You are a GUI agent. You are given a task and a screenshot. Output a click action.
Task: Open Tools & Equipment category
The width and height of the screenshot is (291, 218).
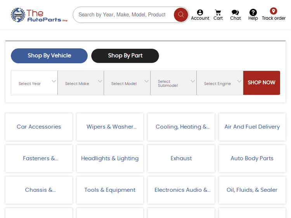(110, 190)
